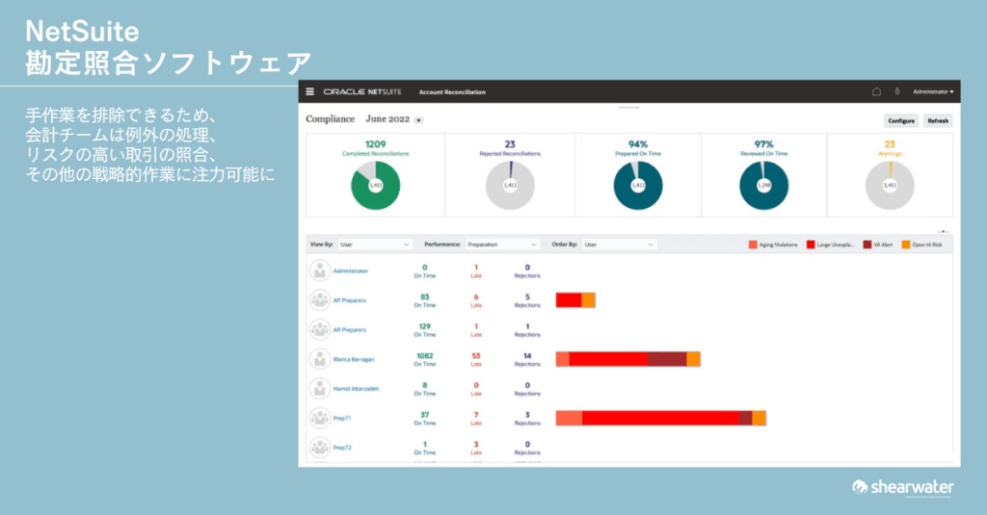Viewport: 987px width, 515px height.
Task: Open the home icon in header
Action: [x=876, y=91]
